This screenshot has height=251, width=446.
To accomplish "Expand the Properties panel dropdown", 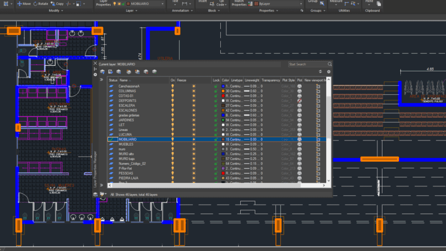I will [269, 11].
